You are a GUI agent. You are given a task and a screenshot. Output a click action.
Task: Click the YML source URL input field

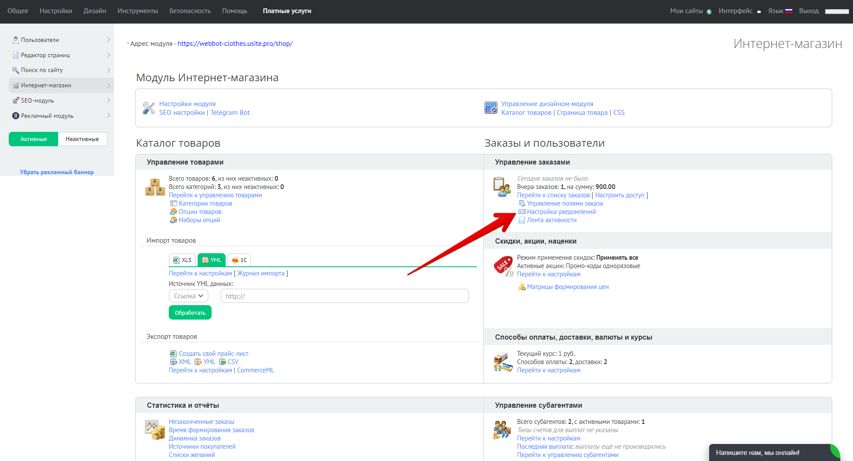pyautogui.click(x=345, y=296)
